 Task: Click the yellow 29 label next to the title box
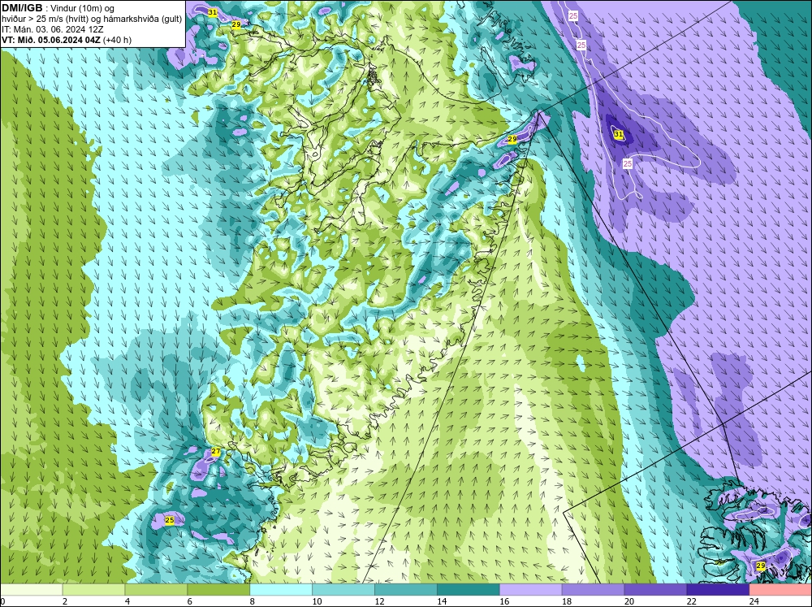pyautogui.click(x=236, y=24)
